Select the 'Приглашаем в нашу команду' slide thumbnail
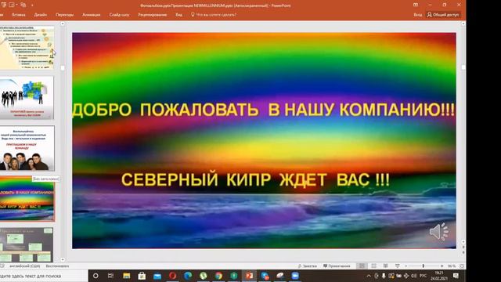 click(x=27, y=148)
